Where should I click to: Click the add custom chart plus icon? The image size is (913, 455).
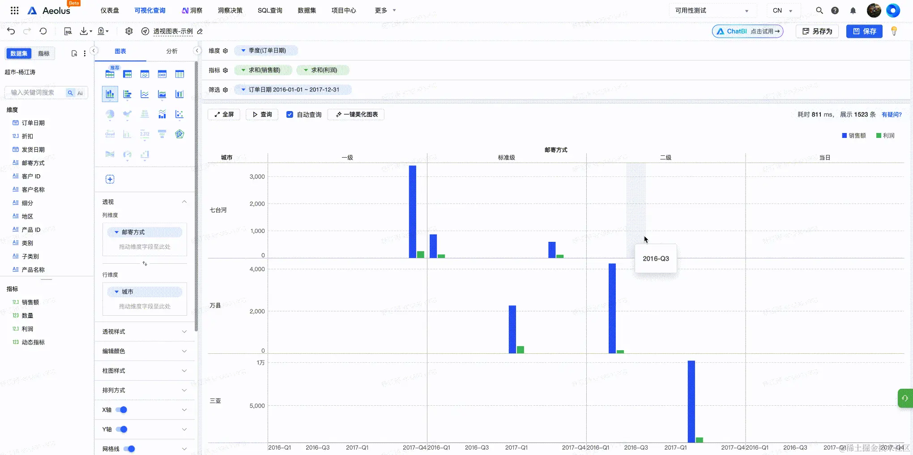pyautogui.click(x=110, y=179)
